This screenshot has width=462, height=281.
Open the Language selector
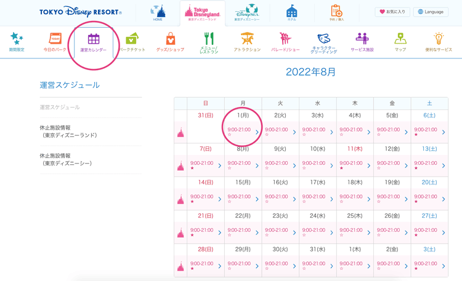[430, 12]
